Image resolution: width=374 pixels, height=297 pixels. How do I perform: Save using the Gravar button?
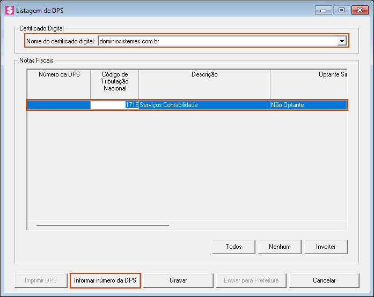click(178, 280)
